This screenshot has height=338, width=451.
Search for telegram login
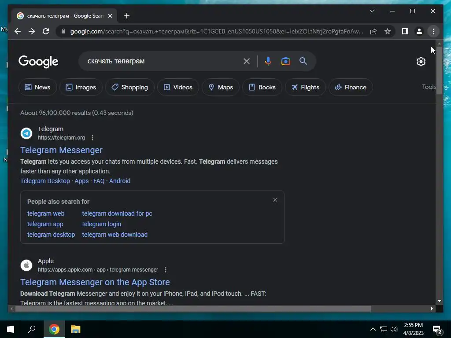(x=102, y=224)
